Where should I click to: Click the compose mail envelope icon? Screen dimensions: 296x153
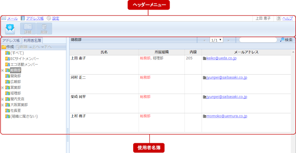coord(10,29)
